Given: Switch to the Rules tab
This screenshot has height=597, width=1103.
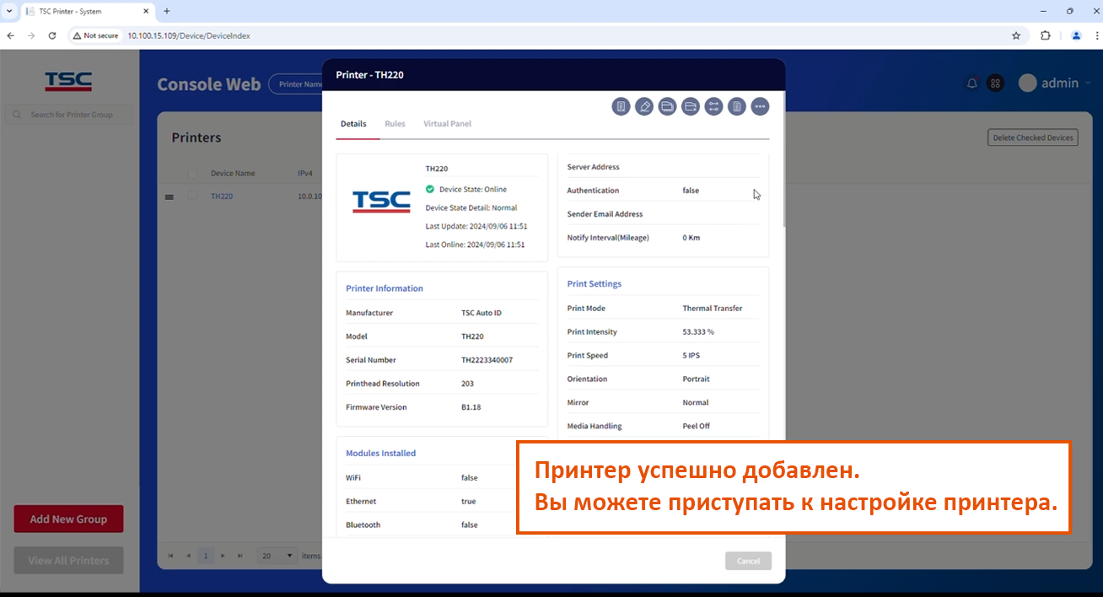Looking at the screenshot, I should 395,124.
